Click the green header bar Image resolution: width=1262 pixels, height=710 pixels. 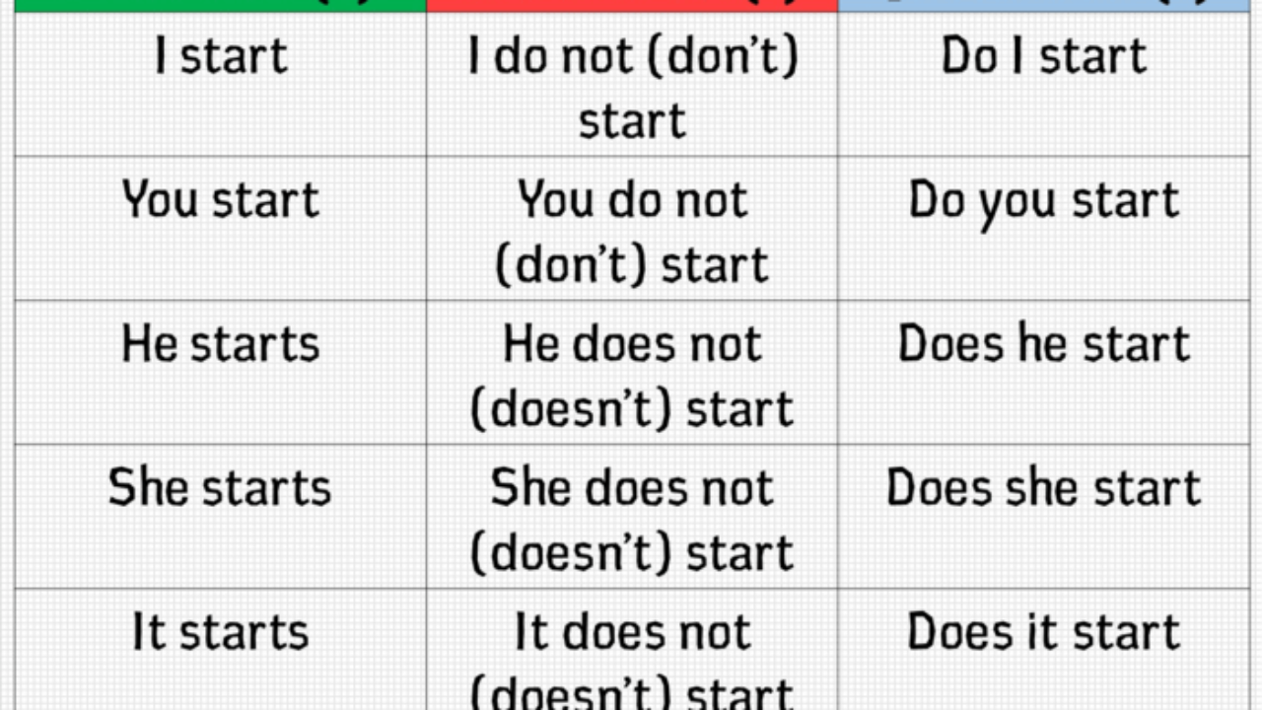[221, 5]
